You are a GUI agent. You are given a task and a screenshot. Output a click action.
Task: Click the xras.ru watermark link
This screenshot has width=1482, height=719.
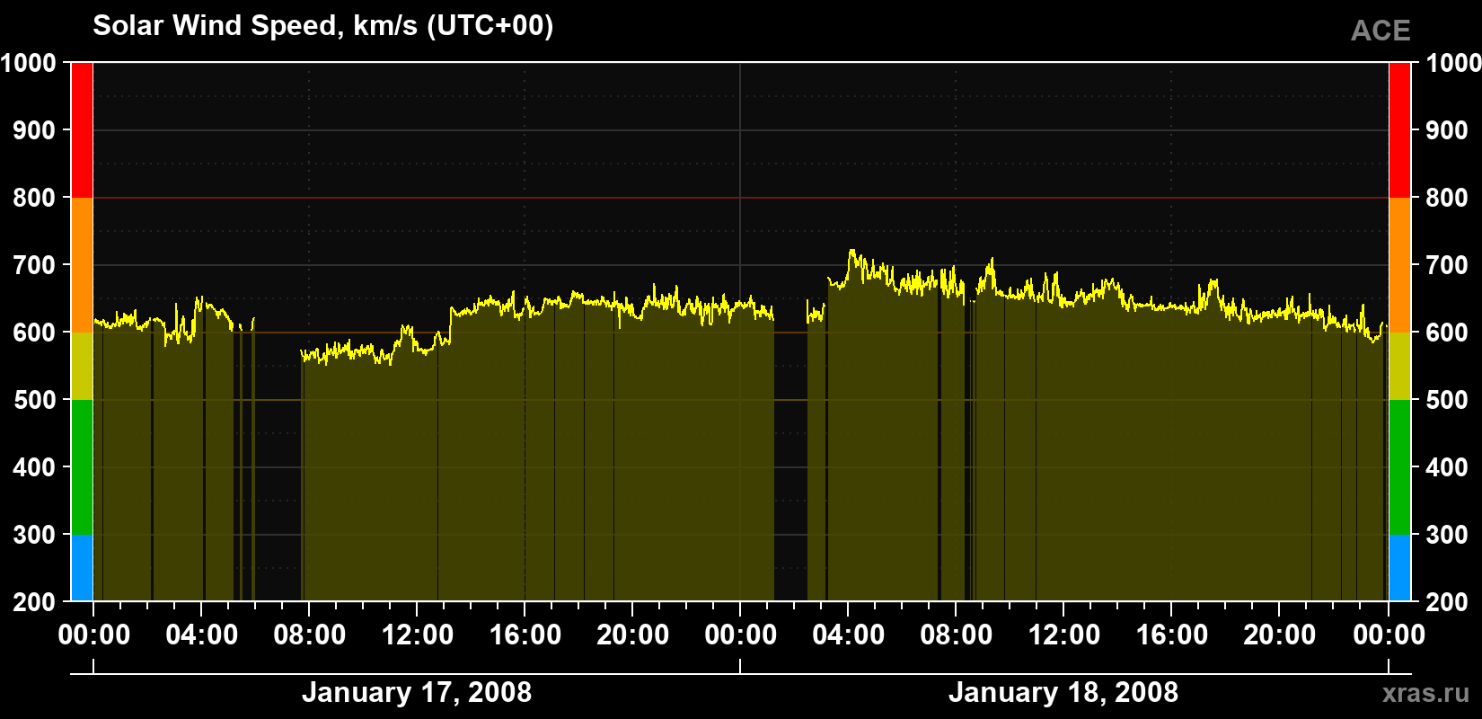(x=1425, y=693)
